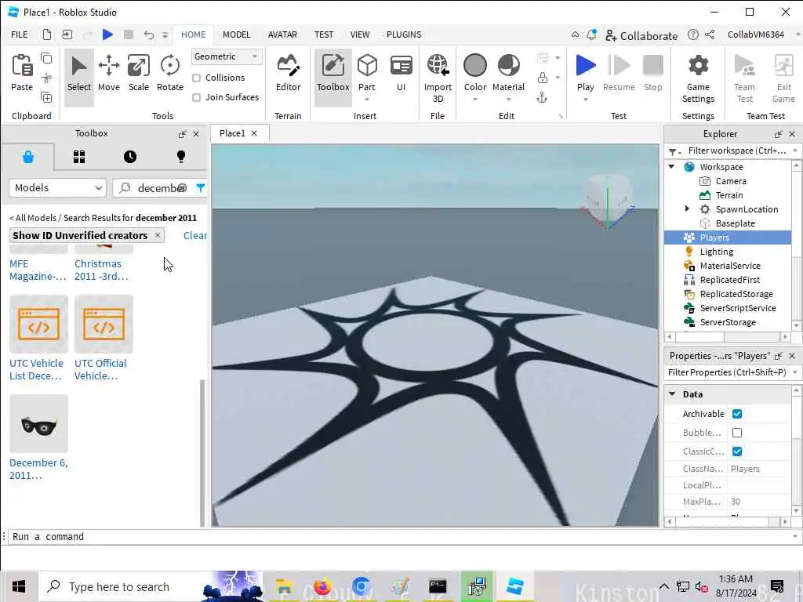Enable the Join Surfaces checkbox

tap(196, 97)
